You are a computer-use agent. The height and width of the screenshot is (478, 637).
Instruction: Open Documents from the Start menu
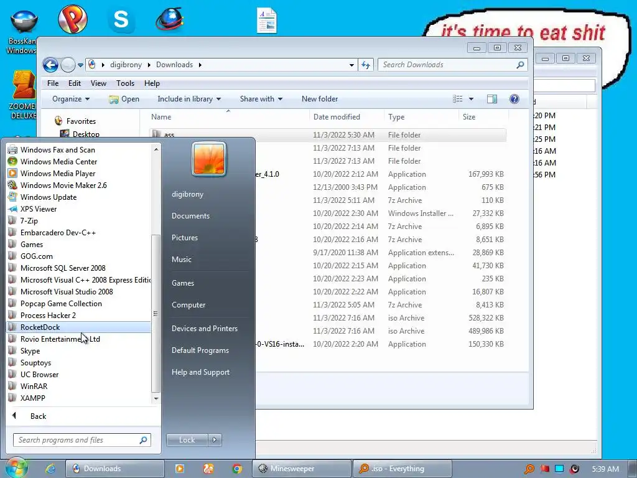(x=190, y=216)
